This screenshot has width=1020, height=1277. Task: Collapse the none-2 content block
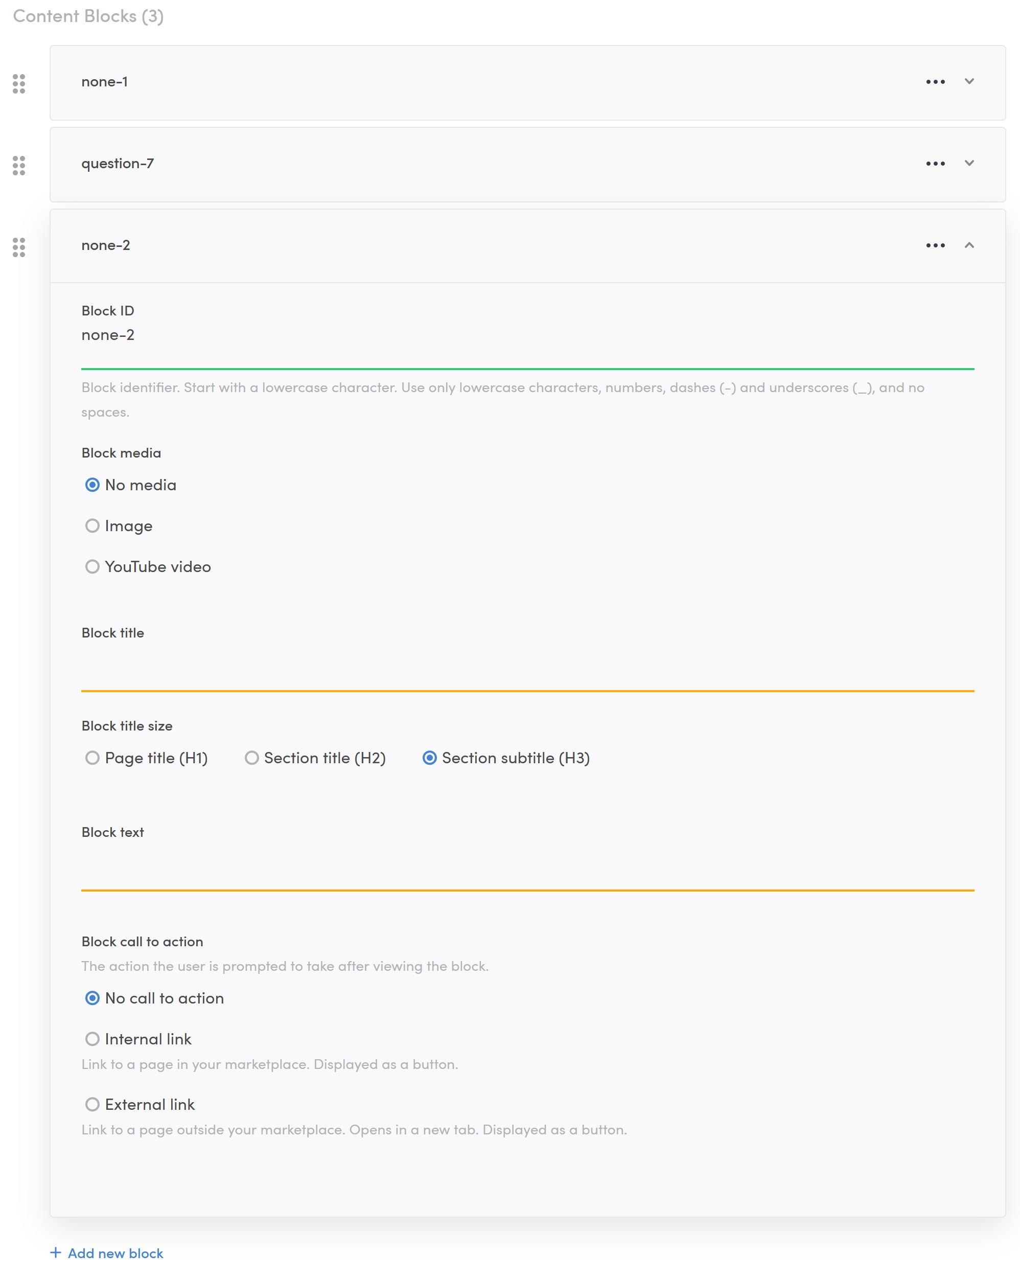click(x=968, y=245)
